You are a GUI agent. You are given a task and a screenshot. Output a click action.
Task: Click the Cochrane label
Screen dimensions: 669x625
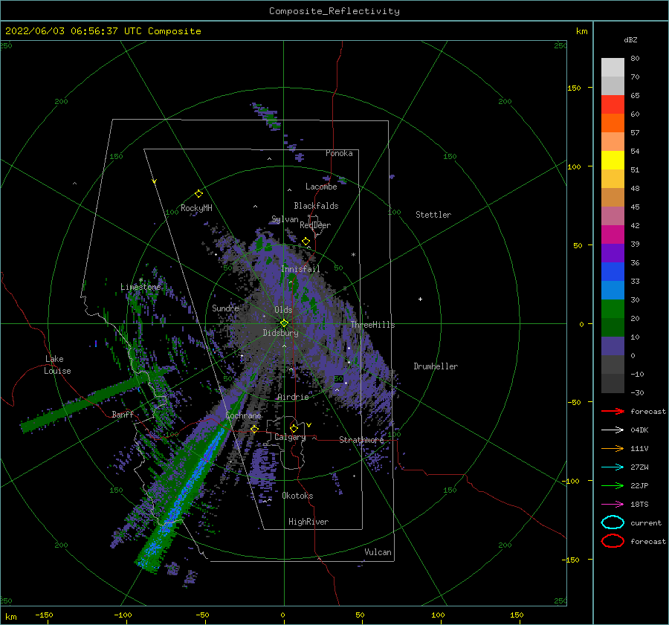[243, 415]
